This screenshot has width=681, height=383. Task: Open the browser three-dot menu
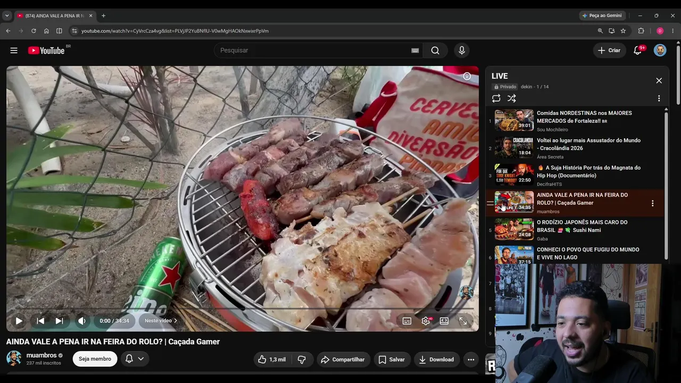(x=673, y=31)
